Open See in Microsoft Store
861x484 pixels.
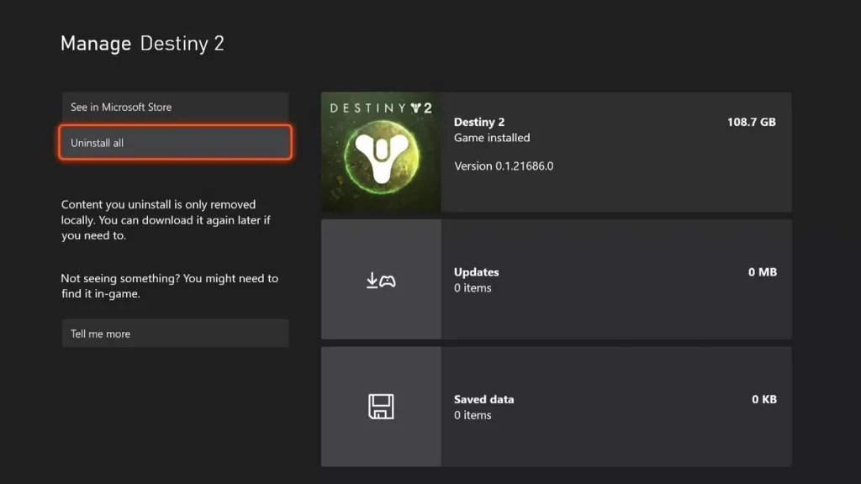[174, 107]
